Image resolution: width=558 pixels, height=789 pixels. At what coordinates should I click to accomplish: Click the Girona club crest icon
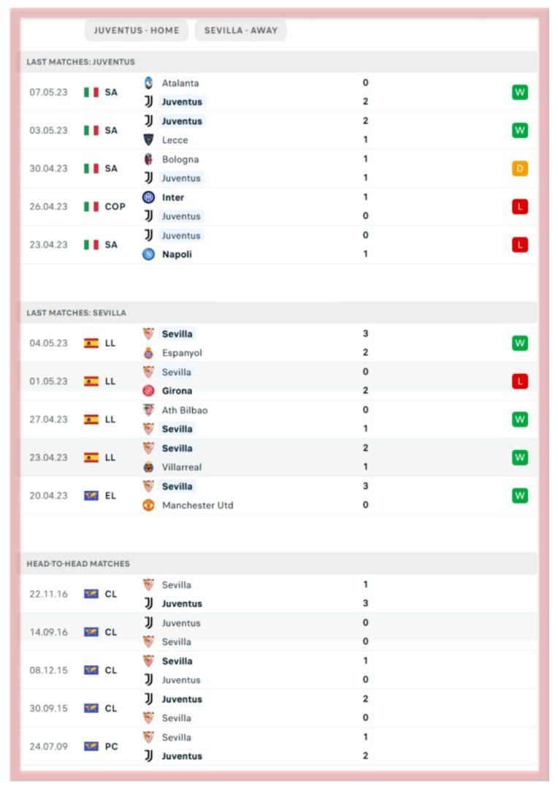148,390
